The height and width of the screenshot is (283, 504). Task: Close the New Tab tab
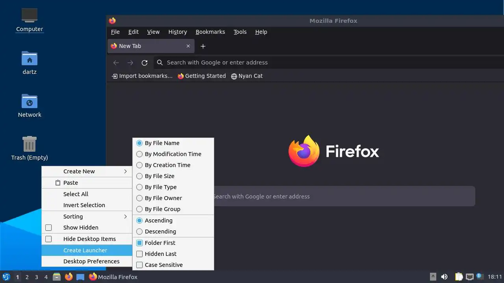(x=188, y=46)
